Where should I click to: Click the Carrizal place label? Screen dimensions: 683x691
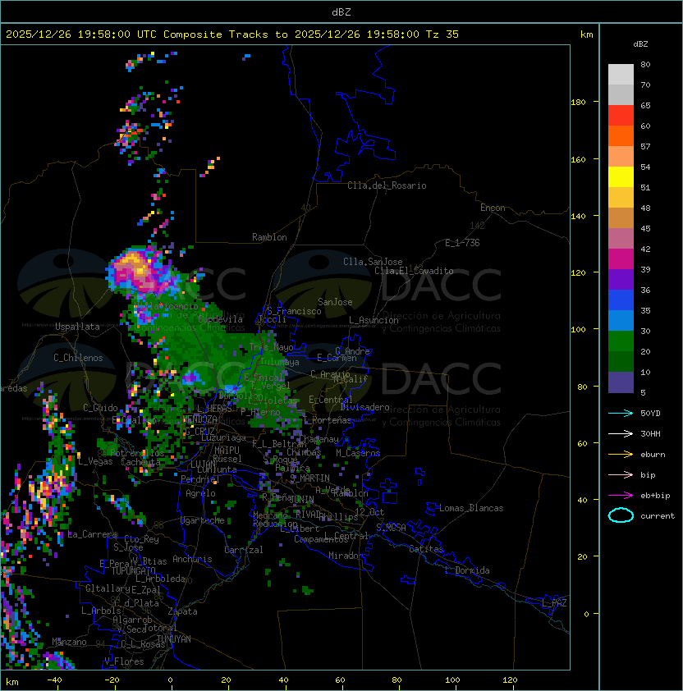tap(243, 550)
